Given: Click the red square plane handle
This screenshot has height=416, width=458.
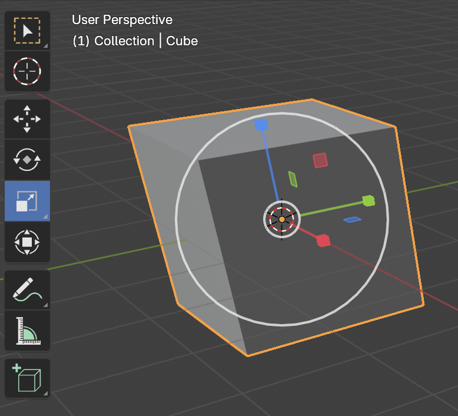Looking at the screenshot, I should [320, 160].
